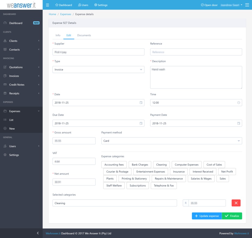Add the Cost of Sales category
Viewport: 252px width, 238px height.
pos(214,164)
